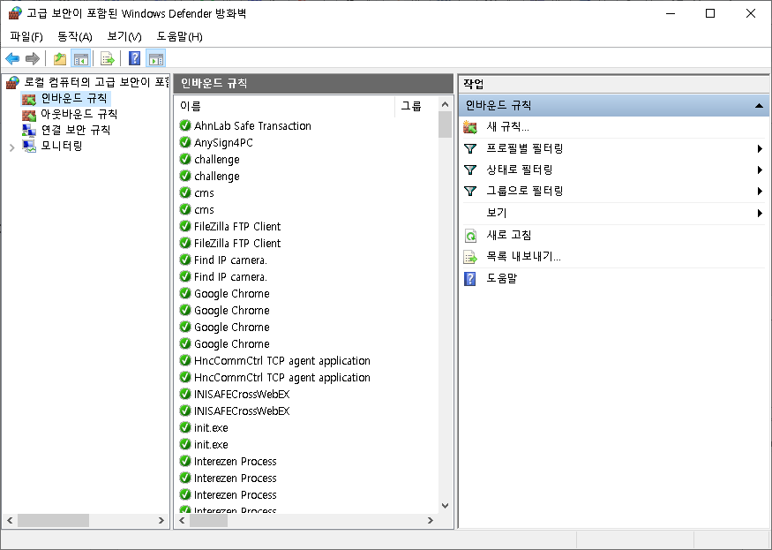This screenshot has height=550, width=772.
Task: Open the 도움말(H) menu in the menu bar
Action: point(180,36)
